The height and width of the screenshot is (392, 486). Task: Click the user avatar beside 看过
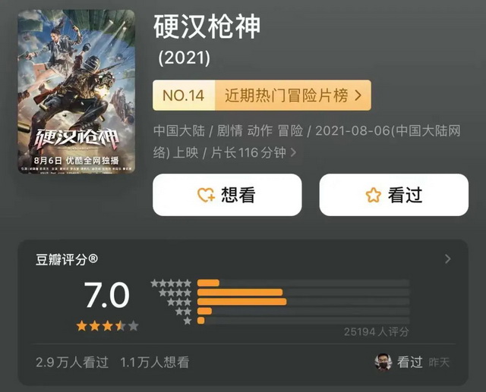pos(383,362)
